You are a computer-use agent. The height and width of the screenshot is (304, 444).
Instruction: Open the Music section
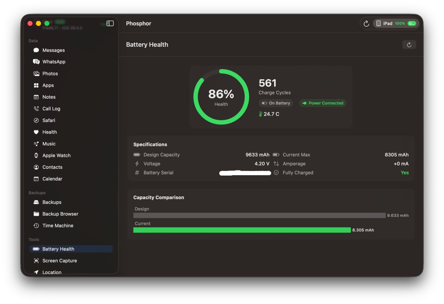click(71, 144)
